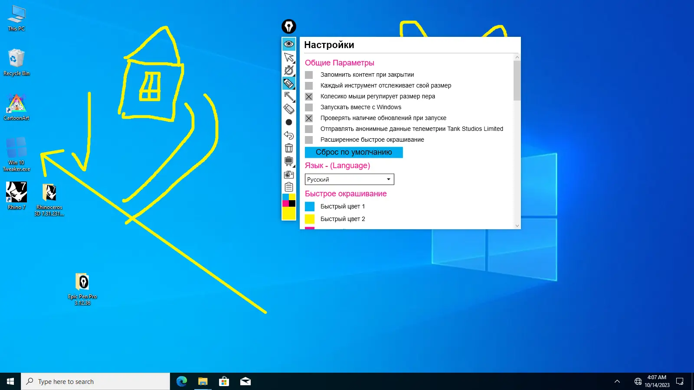Enable 'Запомнить контент при закрытии'
Image resolution: width=694 pixels, height=390 pixels.
point(309,75)
